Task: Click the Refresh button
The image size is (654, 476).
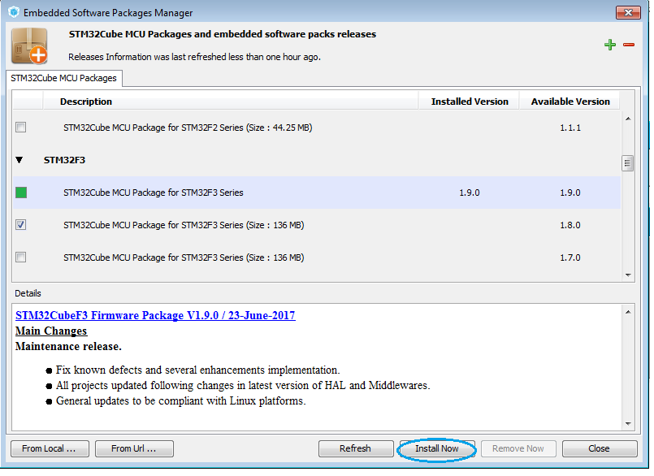Action: coord(355,448)
